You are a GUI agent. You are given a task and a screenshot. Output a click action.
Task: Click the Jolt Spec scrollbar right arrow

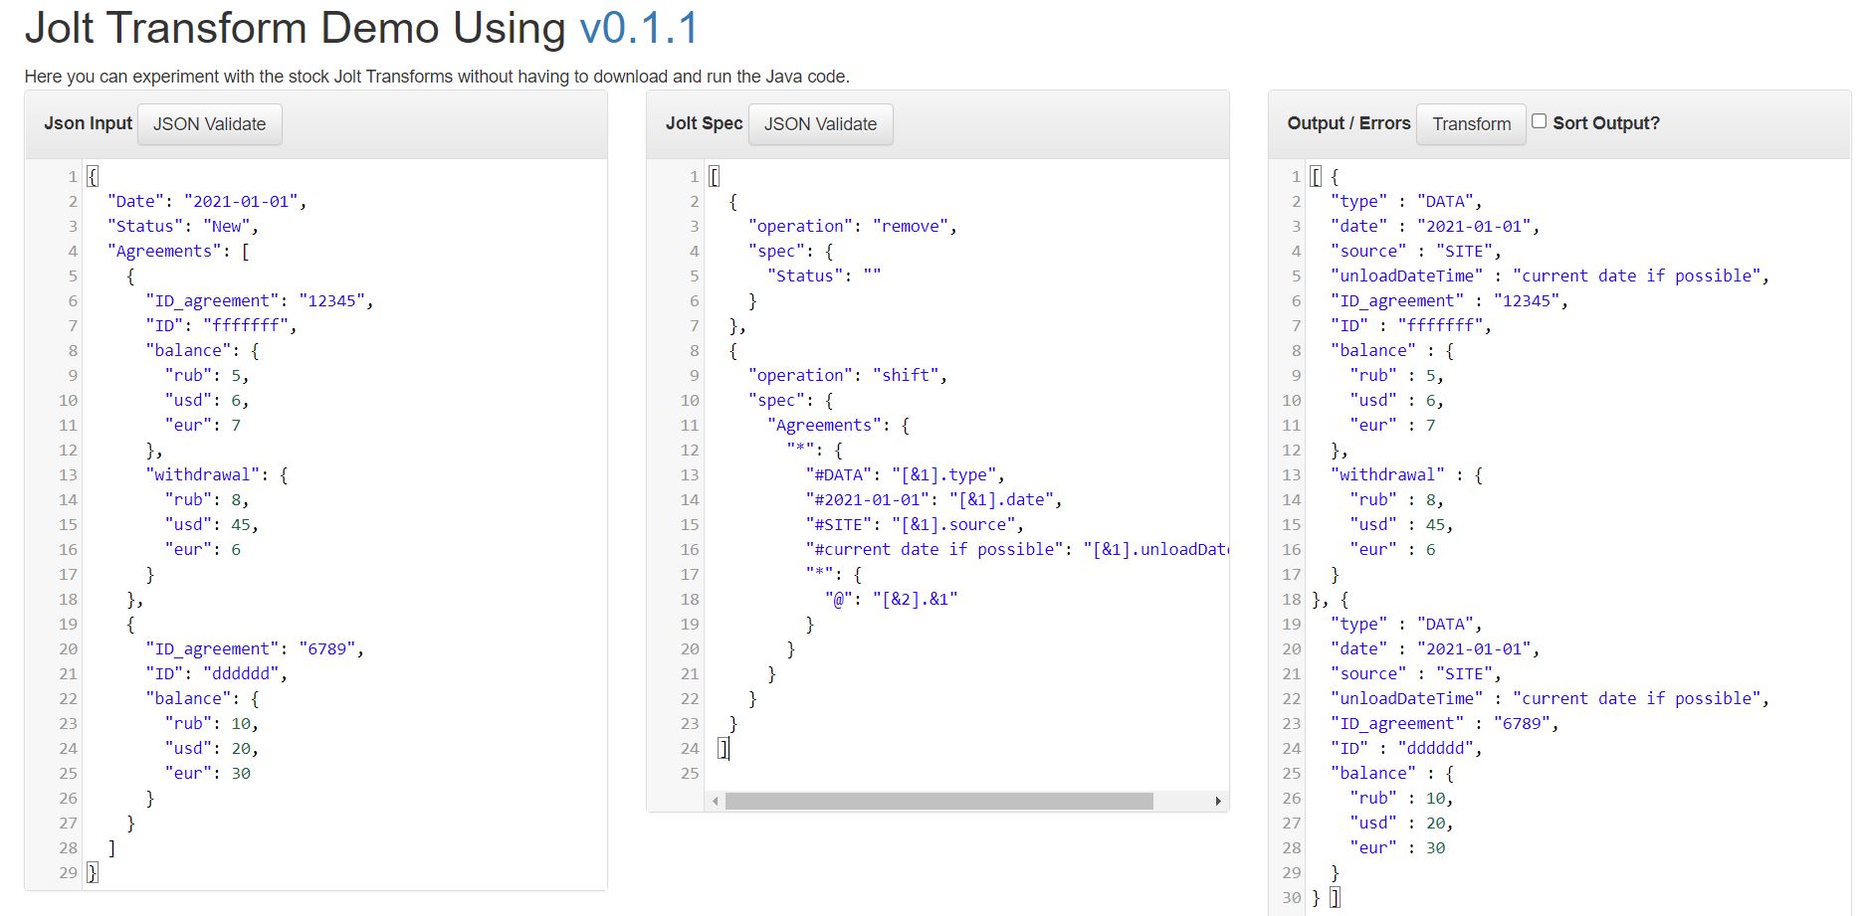pyautogui.click(x=1218, y=801)
